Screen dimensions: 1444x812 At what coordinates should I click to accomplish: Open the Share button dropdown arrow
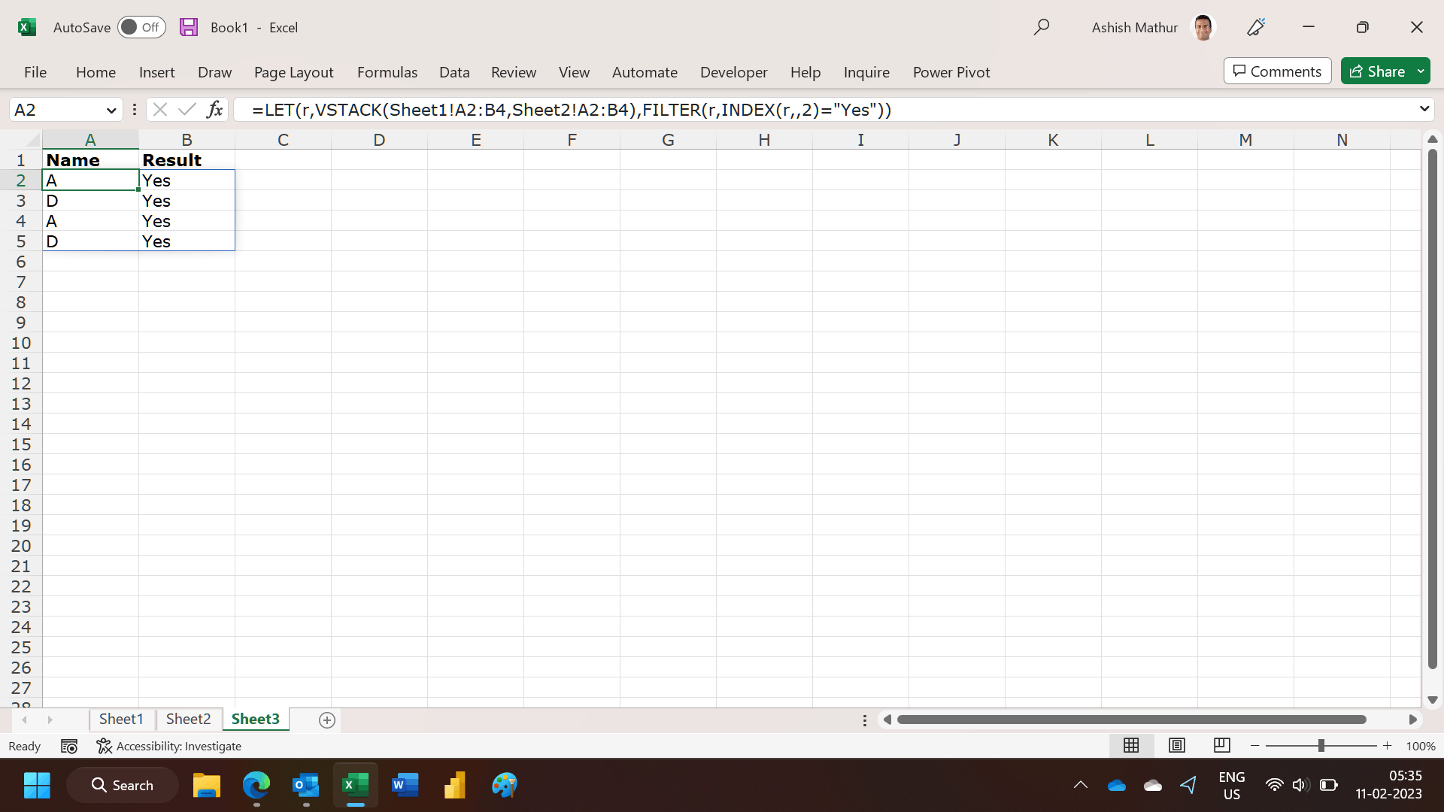pos(1421,71)
